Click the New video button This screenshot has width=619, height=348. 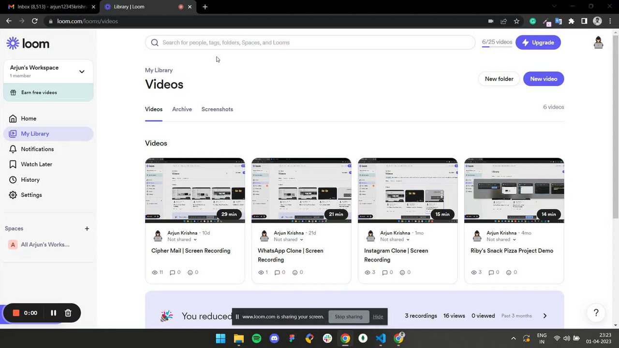click(544, 79)
